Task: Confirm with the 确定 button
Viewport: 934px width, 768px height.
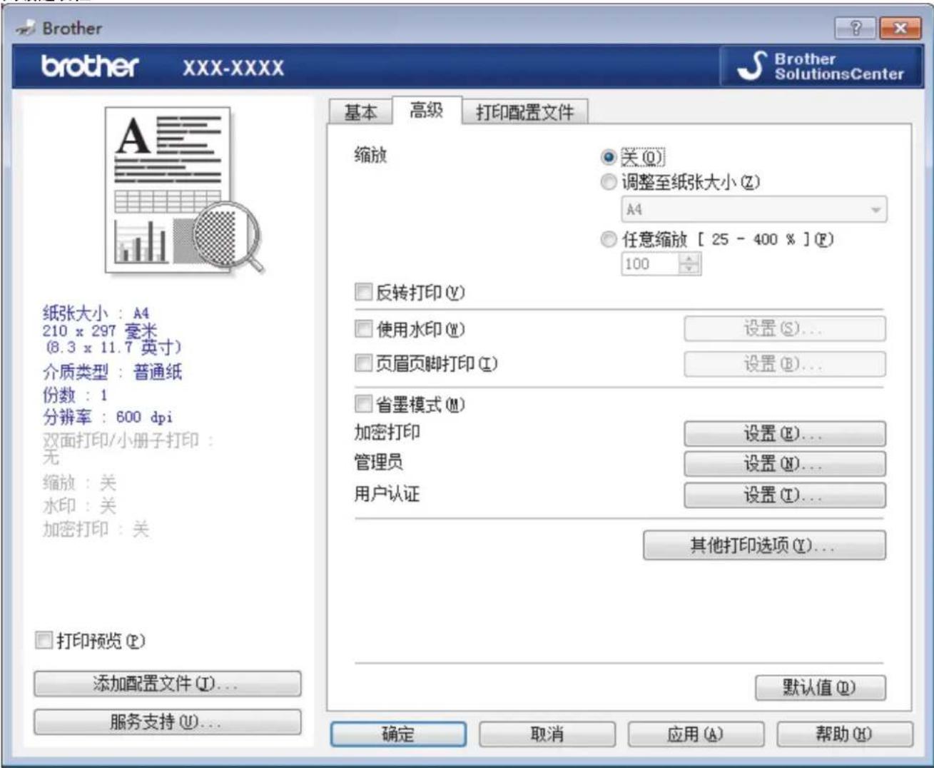Action: coord(398,734)
